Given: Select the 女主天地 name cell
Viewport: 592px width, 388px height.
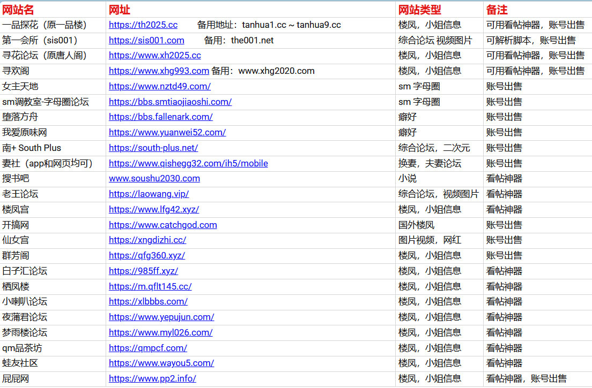Looking at the screenshot, I should [x=53, y=86].
